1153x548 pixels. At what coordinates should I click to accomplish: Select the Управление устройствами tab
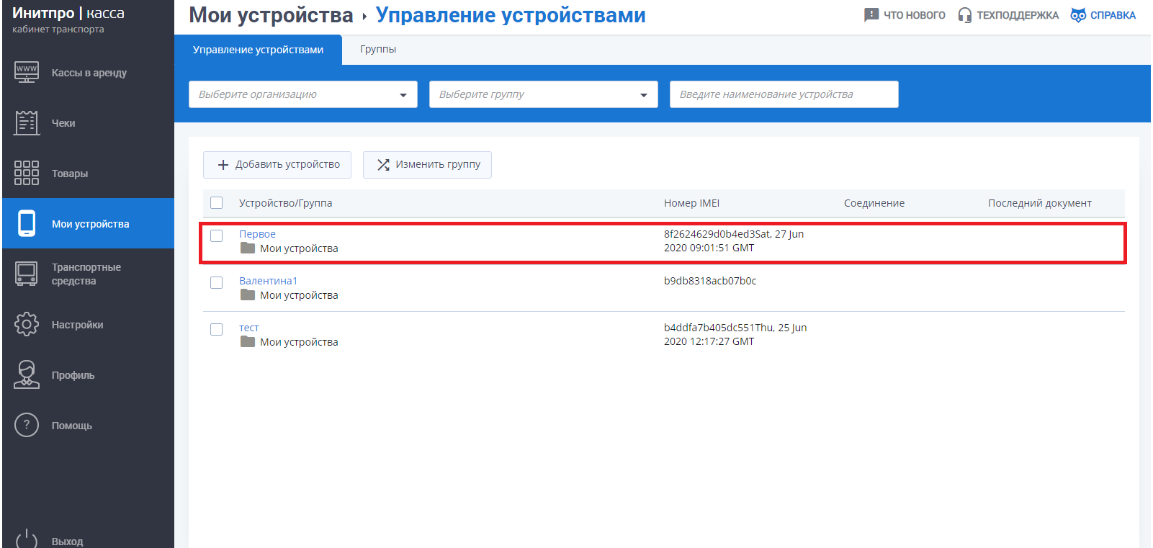[258, 50]
